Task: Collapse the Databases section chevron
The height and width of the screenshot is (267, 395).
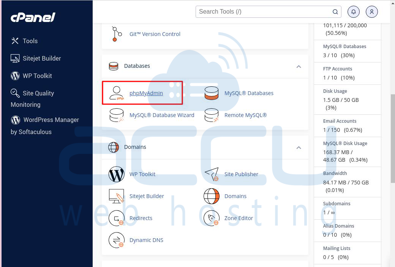Action: point(299,67)
